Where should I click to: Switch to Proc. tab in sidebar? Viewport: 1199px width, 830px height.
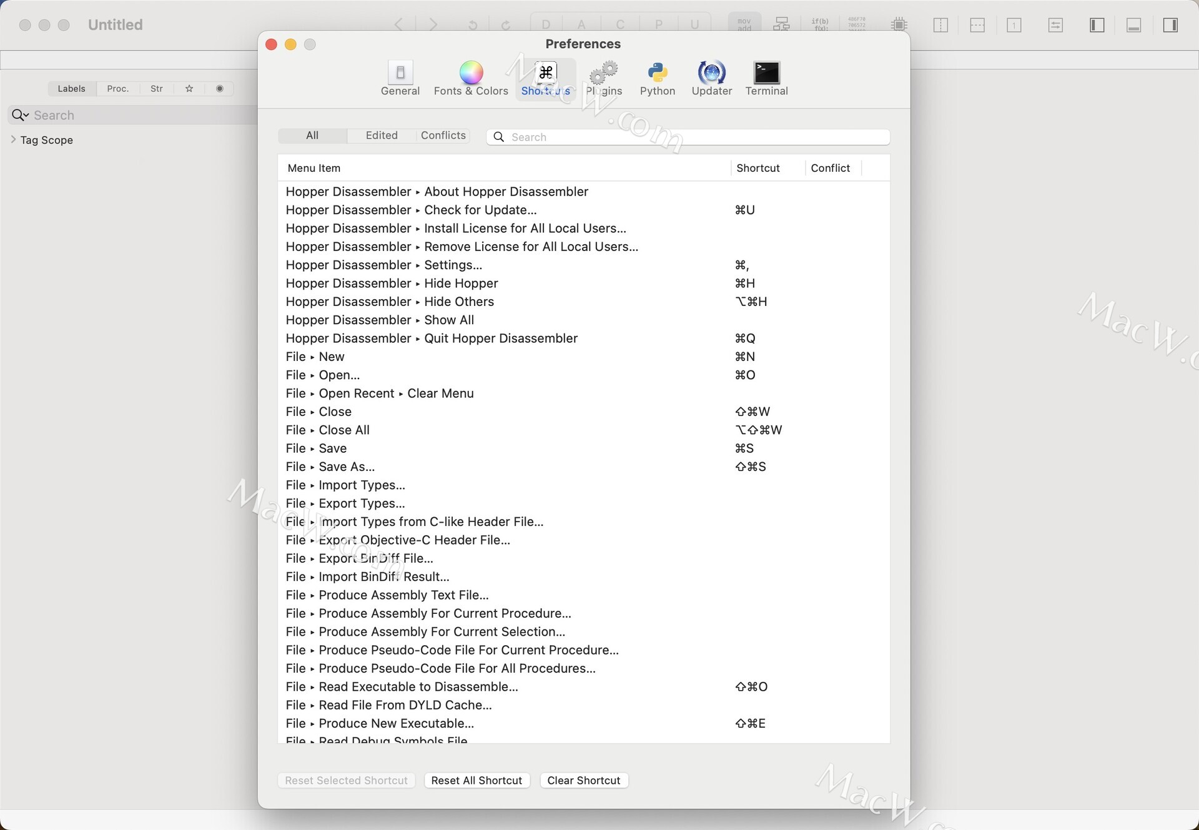[x=118, y=89]
